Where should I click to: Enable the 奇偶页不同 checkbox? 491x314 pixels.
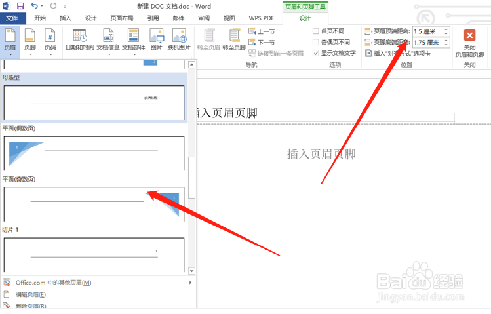pos(316,42)
